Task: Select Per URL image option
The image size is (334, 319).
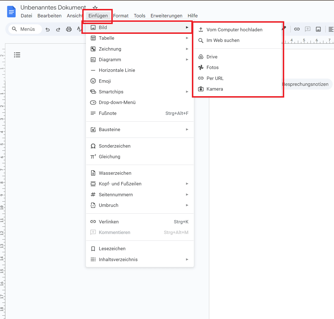Action: pyautogui.click(x=215, y=78)
